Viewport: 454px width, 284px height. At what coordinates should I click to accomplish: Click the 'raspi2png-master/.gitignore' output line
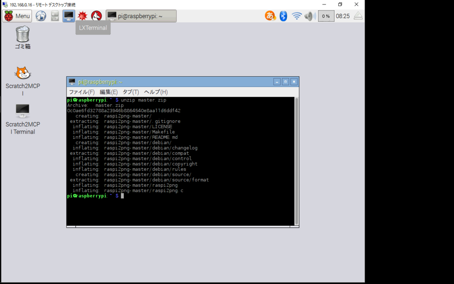coord(142,122)
